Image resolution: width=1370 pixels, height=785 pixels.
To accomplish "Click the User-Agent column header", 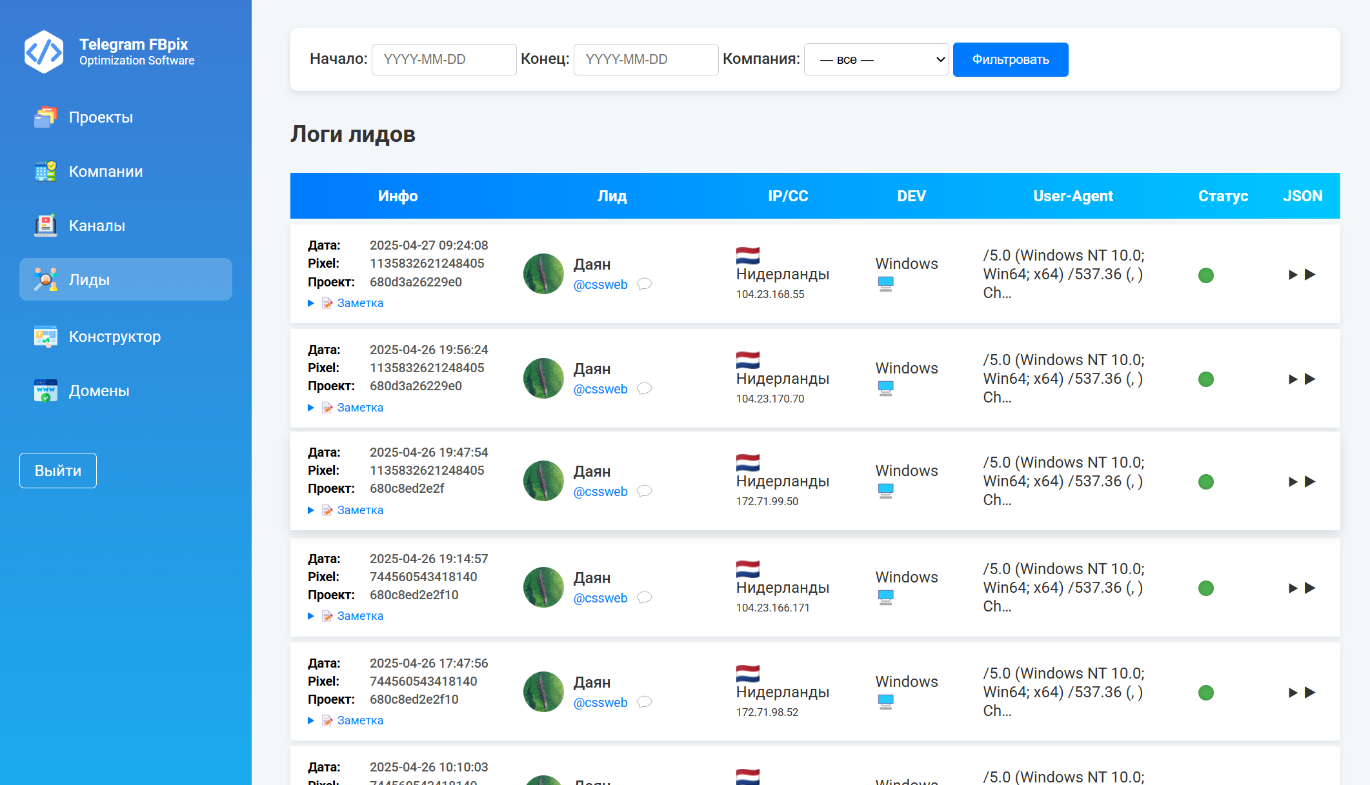I will click(x=1073, y=196).
